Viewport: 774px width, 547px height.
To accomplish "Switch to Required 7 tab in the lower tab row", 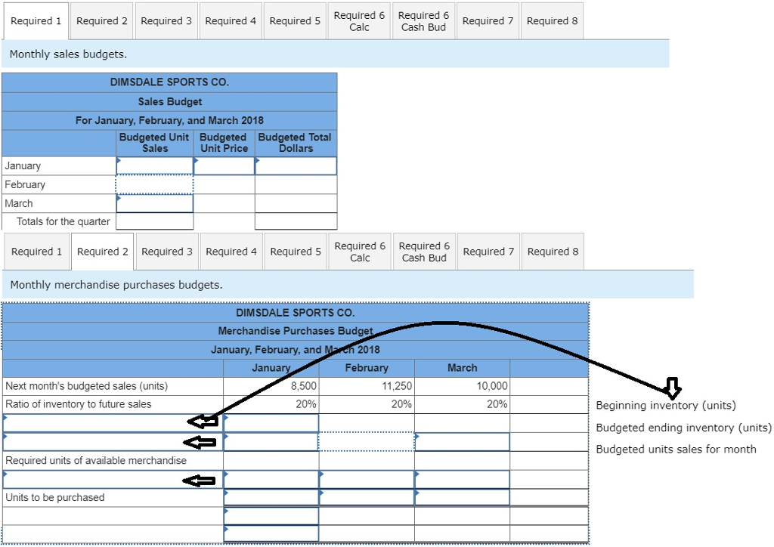I will pos(489,252).
